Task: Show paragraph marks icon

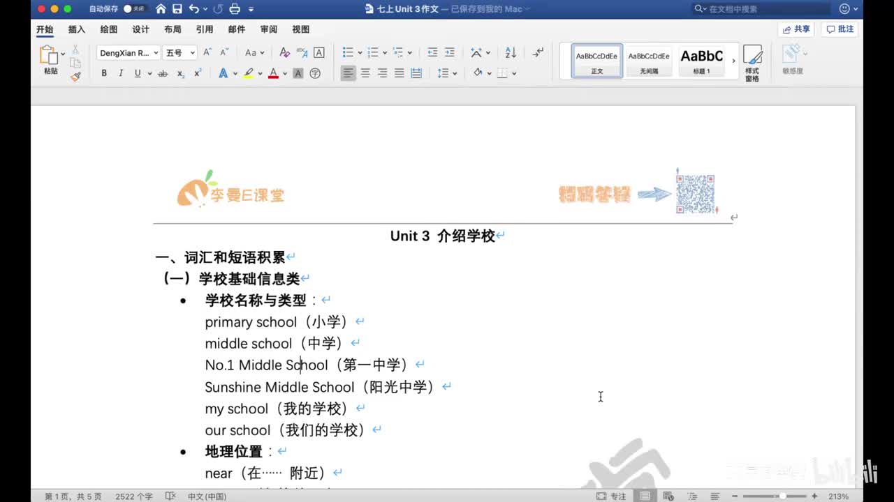Action: [x=538, y=52]
